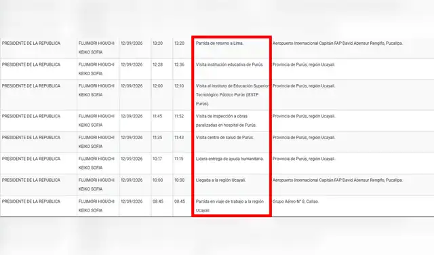Select the 12/09/2026 date in the 11:45 row
This screenshot has height=255, width=434.
coord(132,116)
